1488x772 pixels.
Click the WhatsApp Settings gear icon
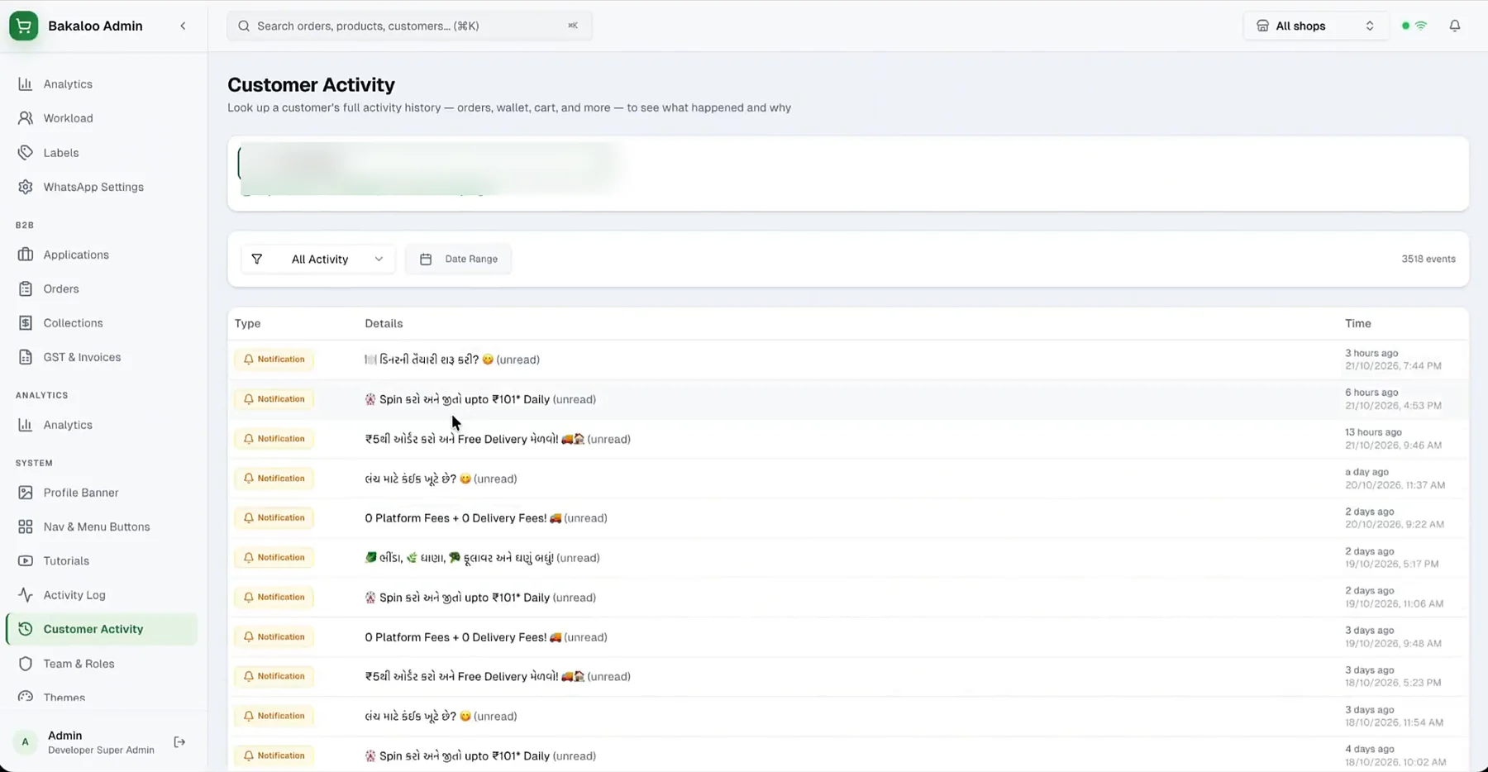[26, 187]
